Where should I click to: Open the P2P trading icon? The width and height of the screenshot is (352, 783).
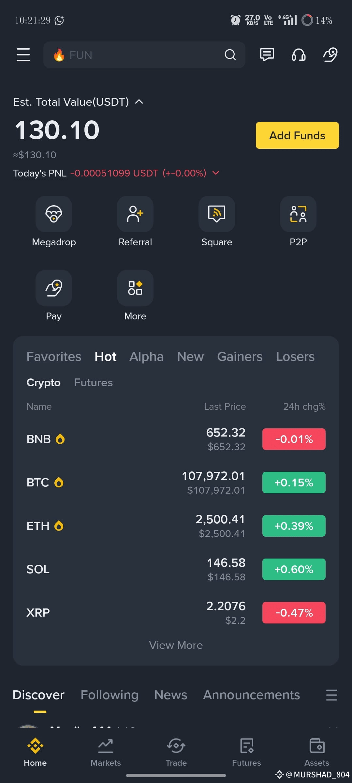click(x=298, y=214)
